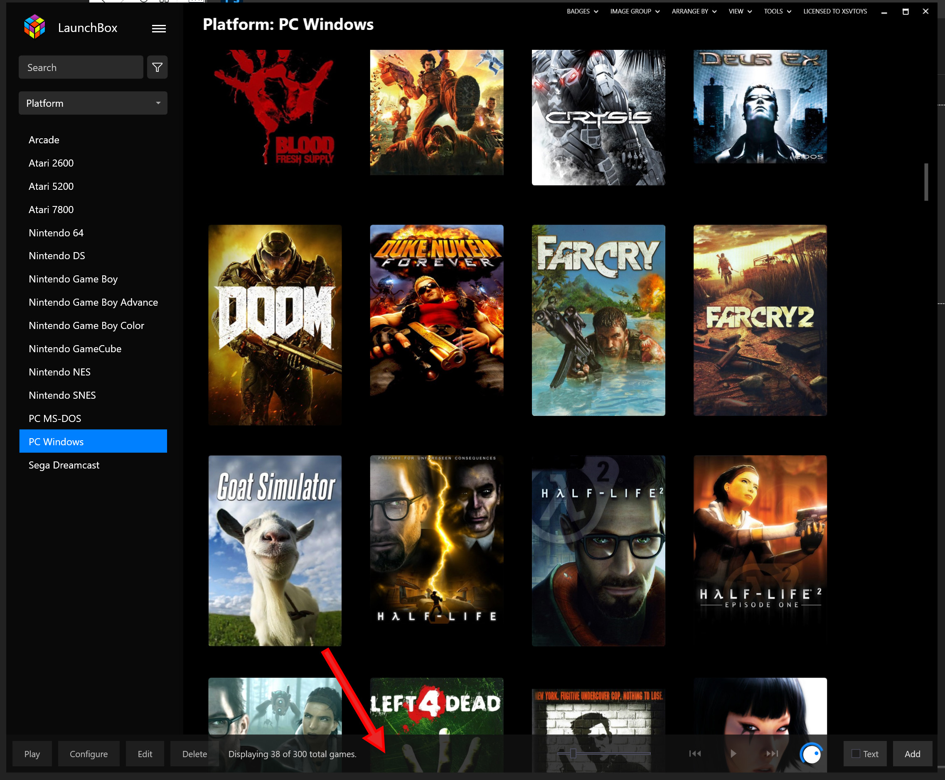Click 'Displaying 38 of 300 total games.' status

pos(292,754)
